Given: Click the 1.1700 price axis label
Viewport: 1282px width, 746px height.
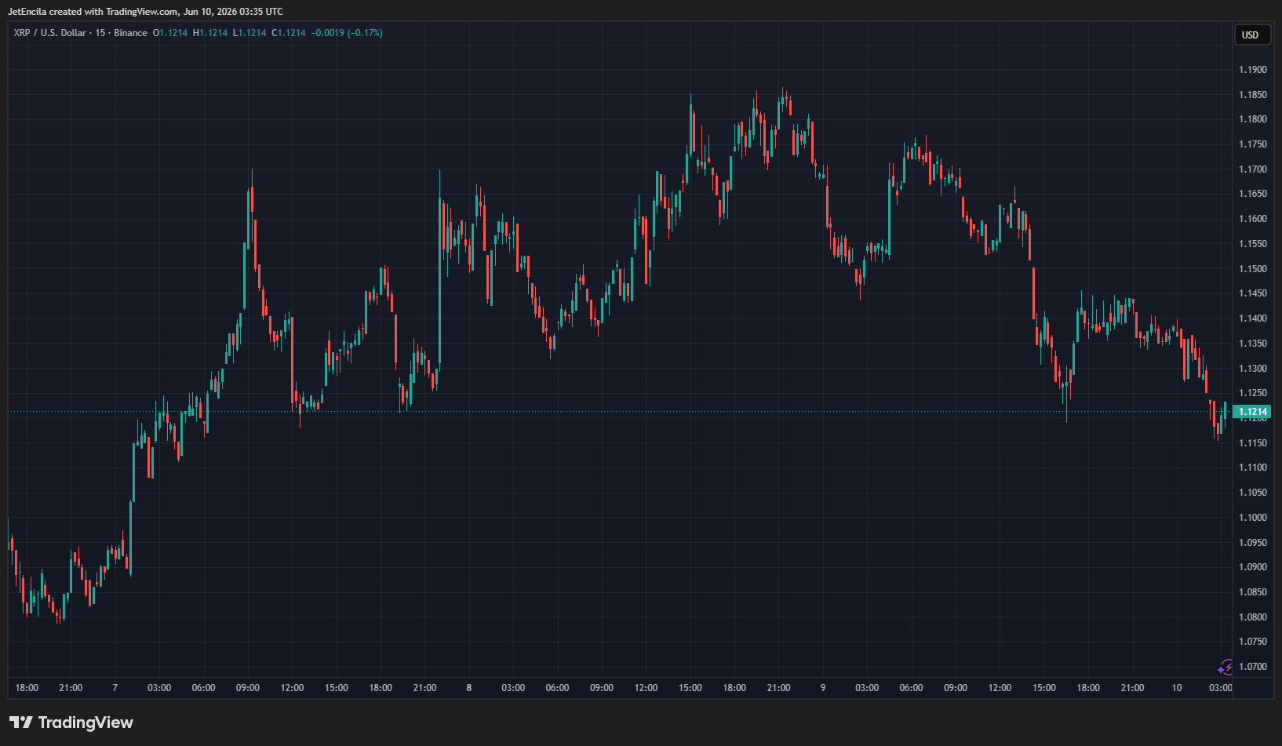Looking at the screenshot, I should [1253, 169].
